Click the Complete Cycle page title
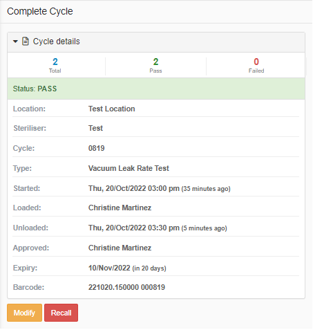 click(x=40, y=11)
